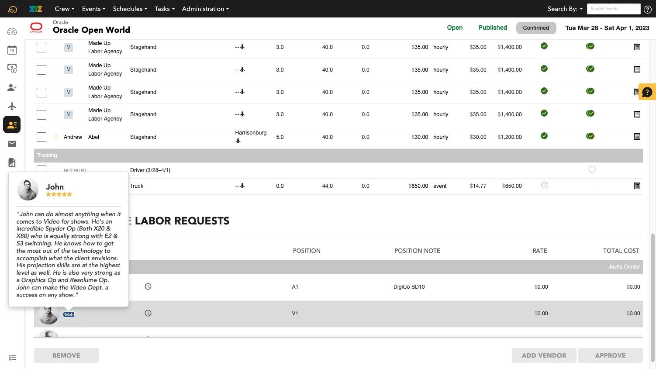Click the Javits Center venue label
656x369 pixels.
point(624,267)
